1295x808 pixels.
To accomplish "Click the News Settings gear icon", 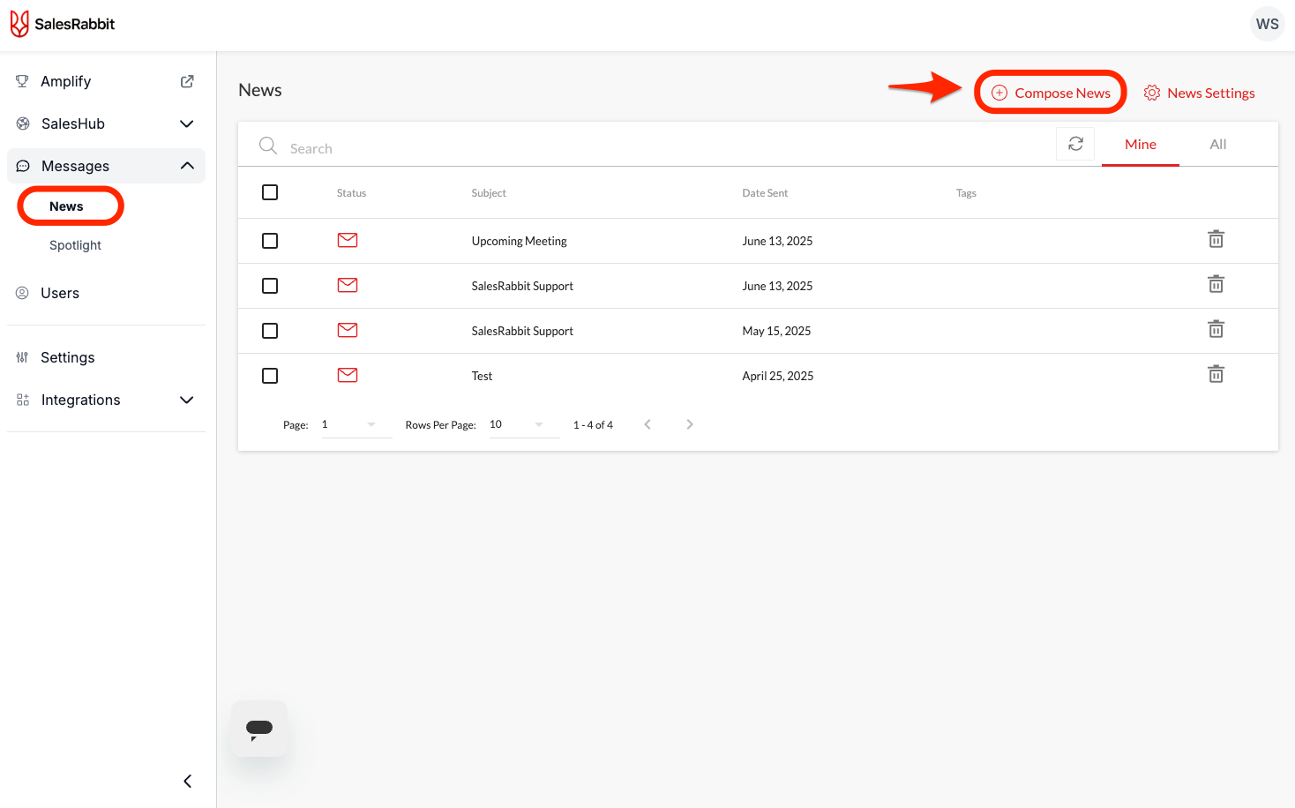I will click(x=1152, y=93).
